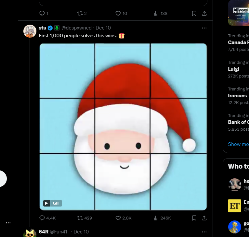Open the first suggested account avatar
The width and height of the screenshot is (249, 237).
[235, 185]
